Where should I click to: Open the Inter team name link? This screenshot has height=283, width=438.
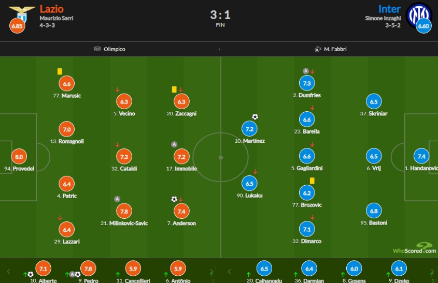point(389,9)
